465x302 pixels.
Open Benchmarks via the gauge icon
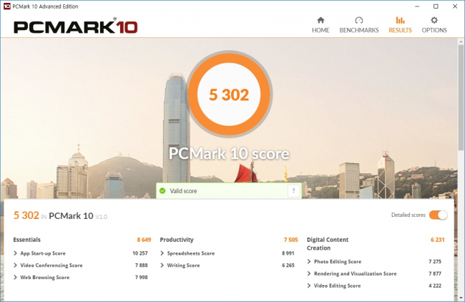coord(358,20)
